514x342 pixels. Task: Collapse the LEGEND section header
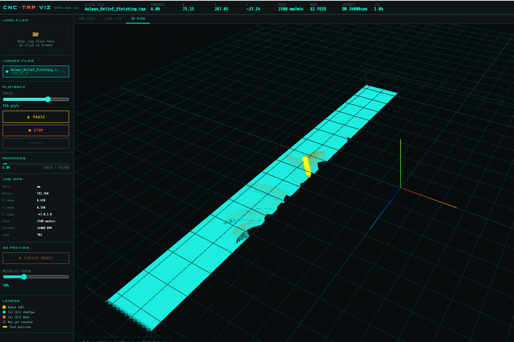pos(10,301)
